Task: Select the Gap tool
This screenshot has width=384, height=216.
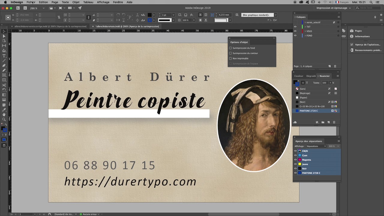Action: (4, 46)
